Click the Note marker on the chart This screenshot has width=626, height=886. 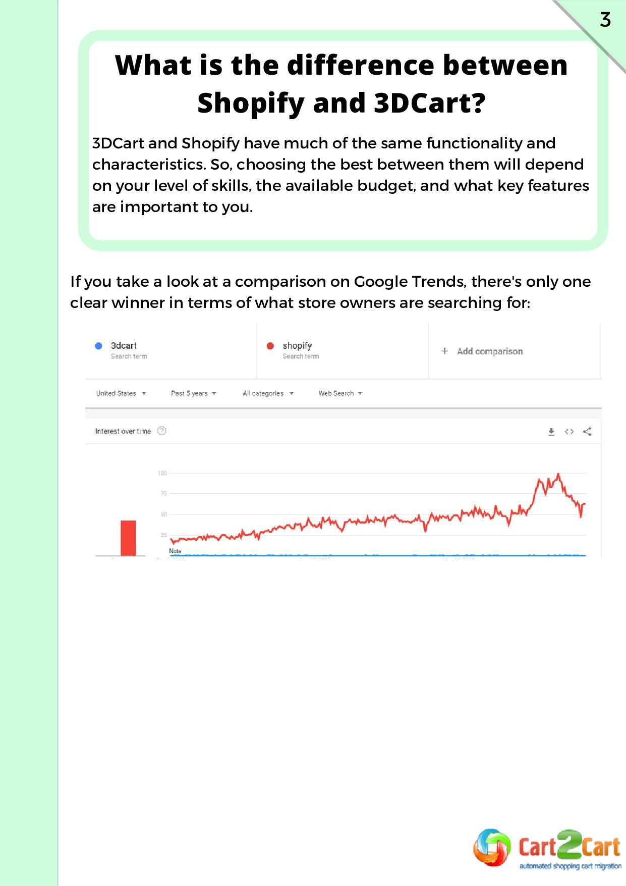175,551
